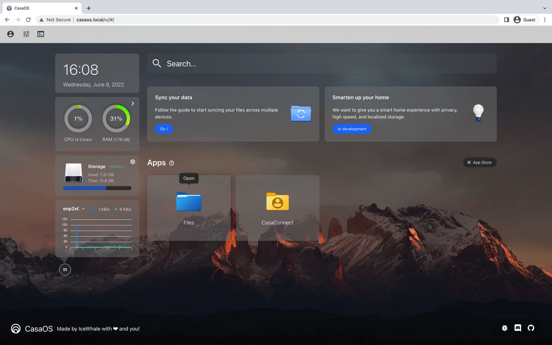Viewport: 552px width, 345px height.
Task: Open the GitHub link icon
Action: [531, 328]
